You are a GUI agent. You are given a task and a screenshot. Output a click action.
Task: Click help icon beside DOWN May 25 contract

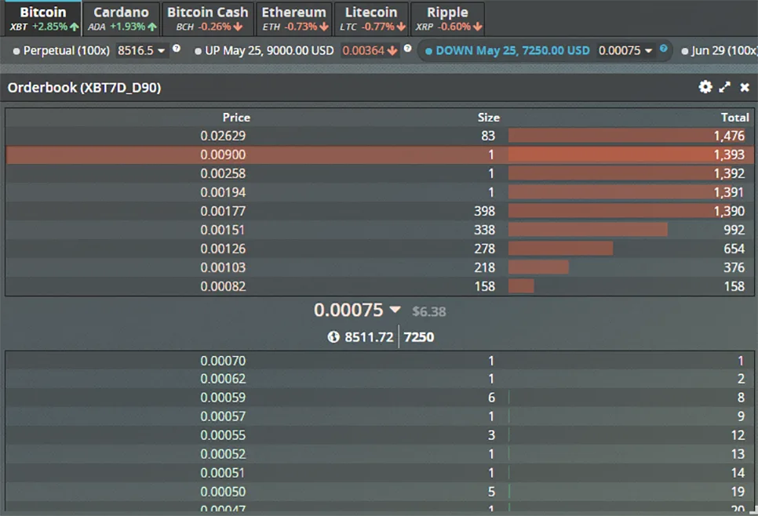pos(664,49)
